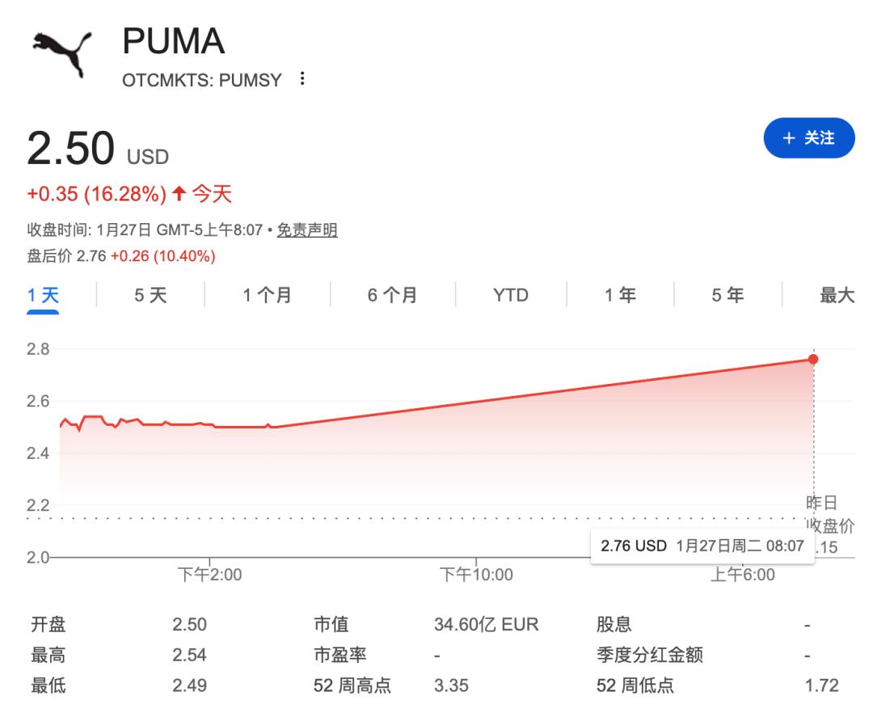Click the 下午2:00 time axis label
This screenshot has height=717, width=873.
pyautogui.click(x=209, y=575)
